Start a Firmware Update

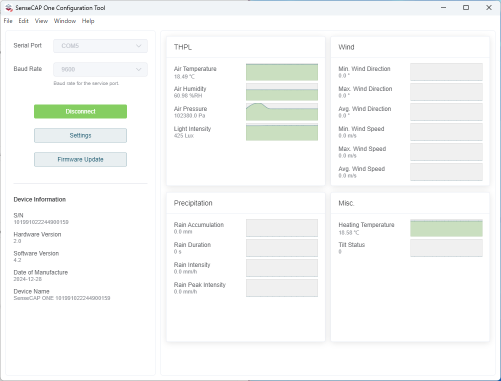80,159
